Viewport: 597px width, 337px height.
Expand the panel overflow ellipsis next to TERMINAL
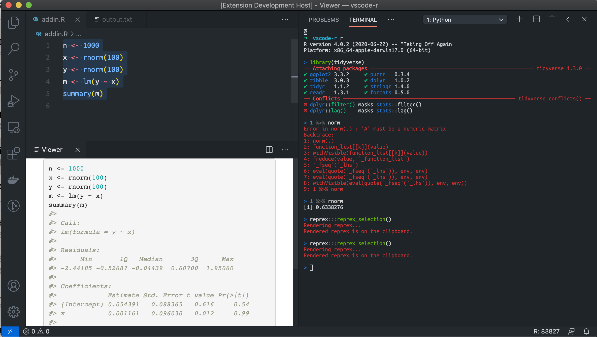[391, 20]
